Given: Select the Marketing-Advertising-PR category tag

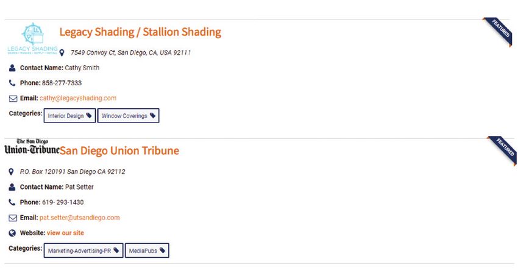Looking at the screenshot, I should (83, 251).
